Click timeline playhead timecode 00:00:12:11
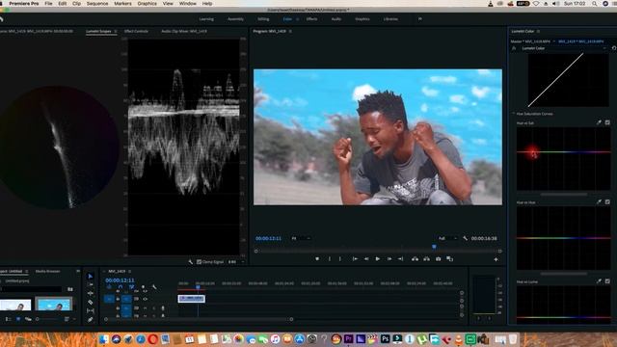617x347 pixels. point(120,280)
